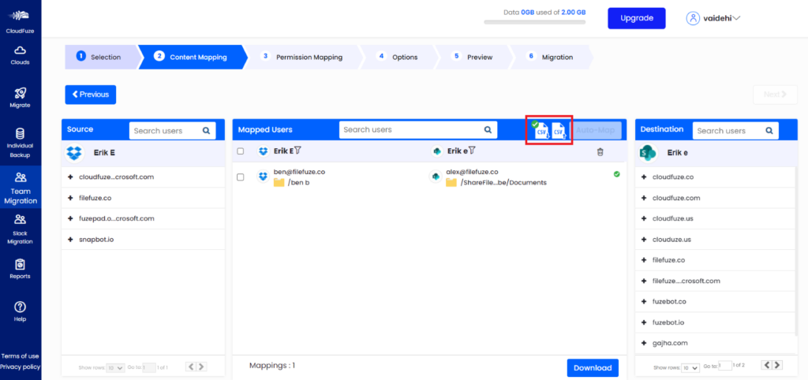This screenshot has width=808, height=380.
Task: Click the Upgrade button
Action: (636, 18)
